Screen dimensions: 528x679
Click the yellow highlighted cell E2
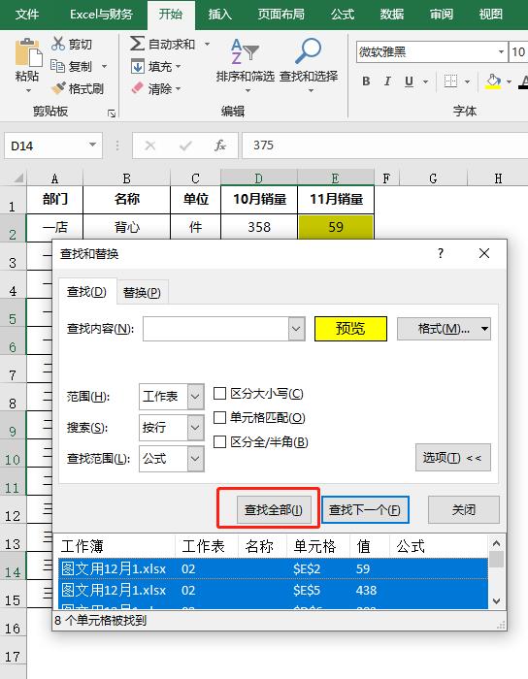pos(335,227)
